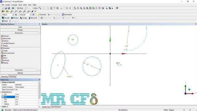Toggle the D58 parameter checkbox
Screen dimensions: 197x111
click(x=3, y=97)
